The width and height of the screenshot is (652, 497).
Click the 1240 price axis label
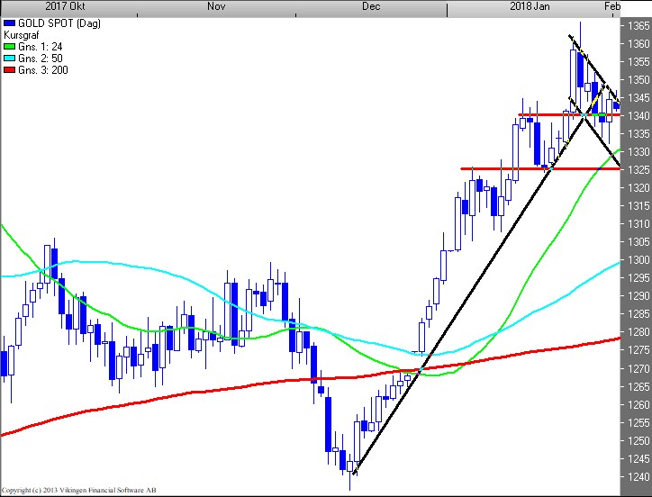638,476
